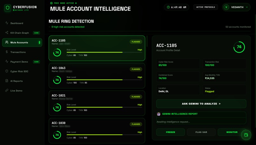
Task: Click the CORE badge beside Kill Chain Graph
Action: [37, 33]
